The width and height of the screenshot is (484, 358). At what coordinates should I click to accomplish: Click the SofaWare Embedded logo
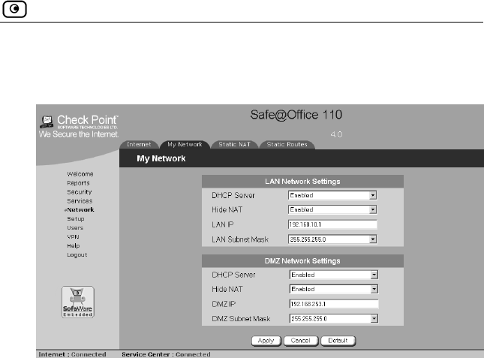78,302
